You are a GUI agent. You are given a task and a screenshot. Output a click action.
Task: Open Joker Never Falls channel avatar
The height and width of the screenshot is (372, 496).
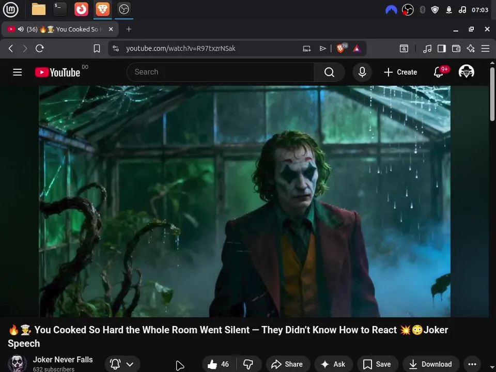click(17, 363)
